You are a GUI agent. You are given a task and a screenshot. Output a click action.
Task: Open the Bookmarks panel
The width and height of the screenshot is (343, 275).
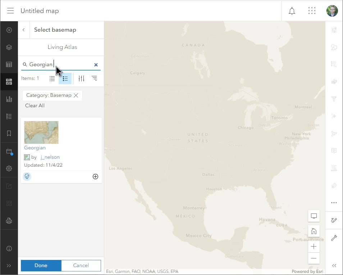(9, 133)
